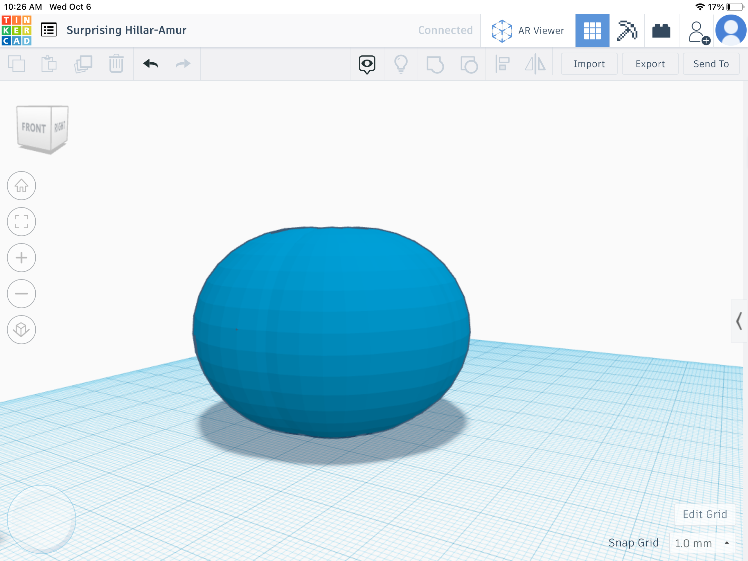
Task: Open the user profile avatar
Action: click(x=731, y=30)
